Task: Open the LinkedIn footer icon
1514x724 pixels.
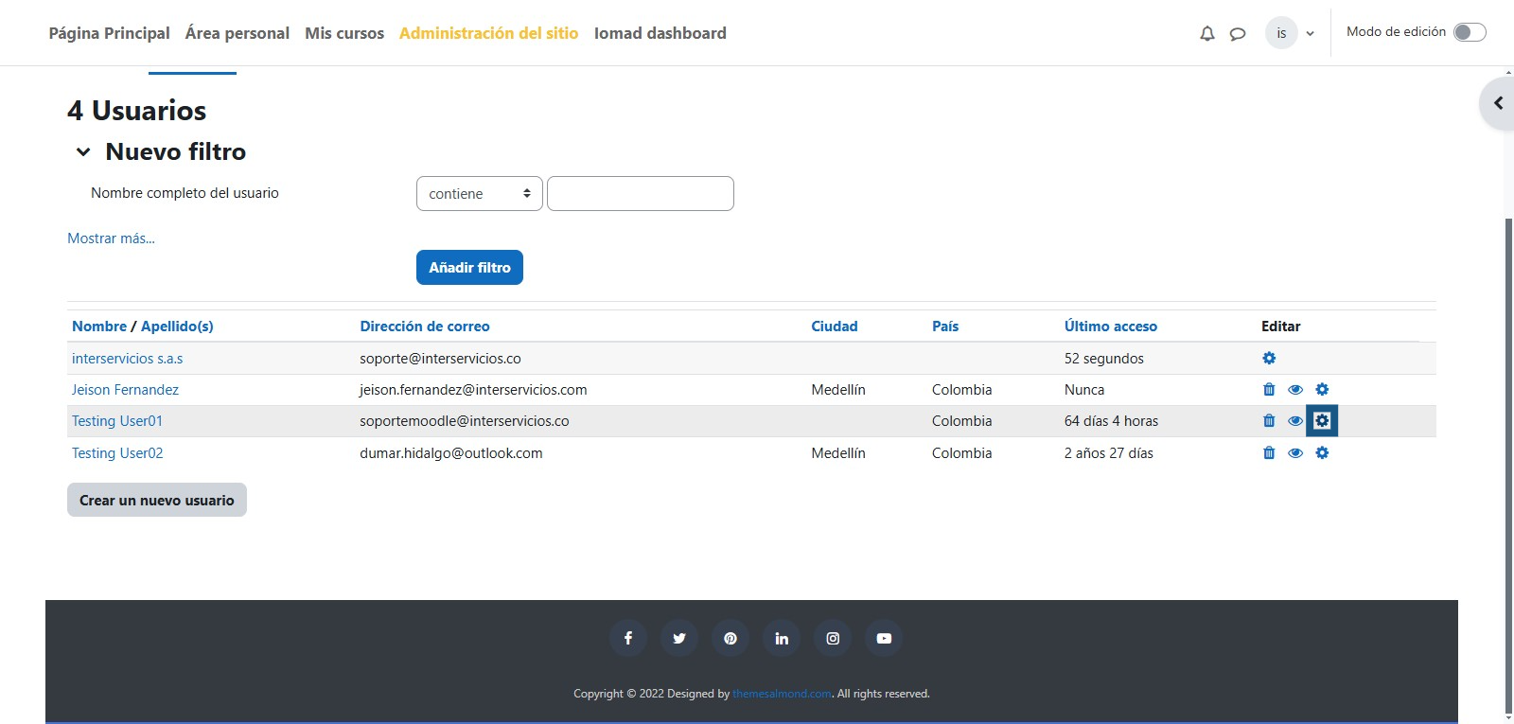Action: (782, 639)
